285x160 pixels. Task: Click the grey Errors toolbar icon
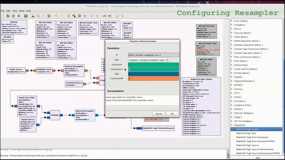point(69,16)
